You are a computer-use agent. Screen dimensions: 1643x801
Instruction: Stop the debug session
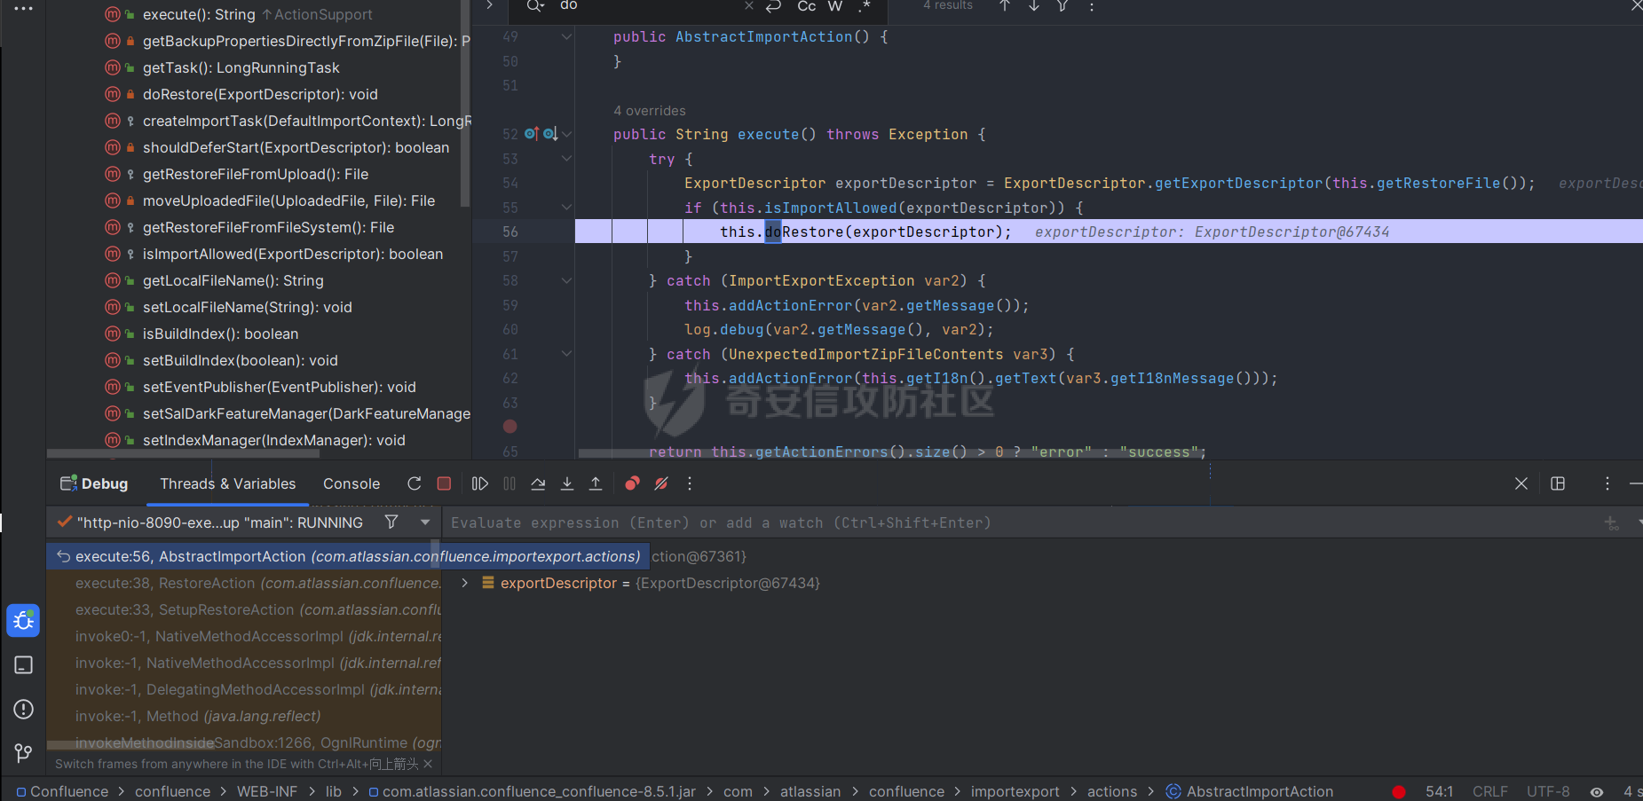pyautogui.click(x=445, y=483)
